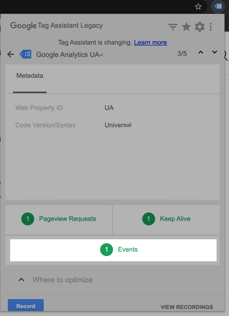Screen dimensions: 229x316
Task: Click the Where to optimize heading
Action: pyautogui.click(x=62, y=280)
